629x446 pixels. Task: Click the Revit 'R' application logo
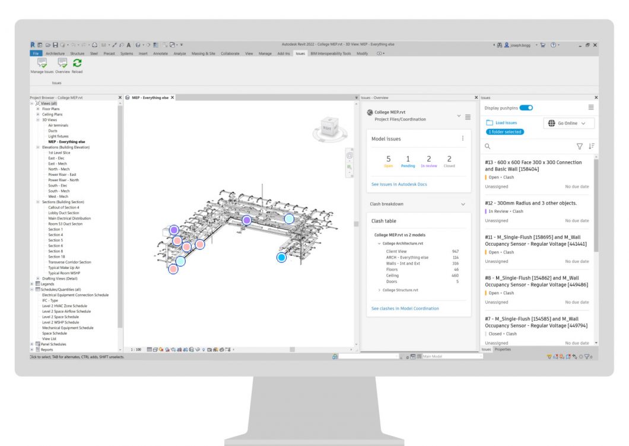click(x=33, y=45)
